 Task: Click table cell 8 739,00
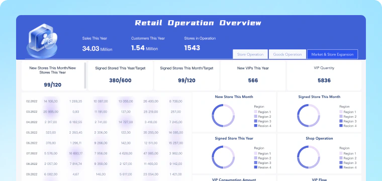point(175,101)
